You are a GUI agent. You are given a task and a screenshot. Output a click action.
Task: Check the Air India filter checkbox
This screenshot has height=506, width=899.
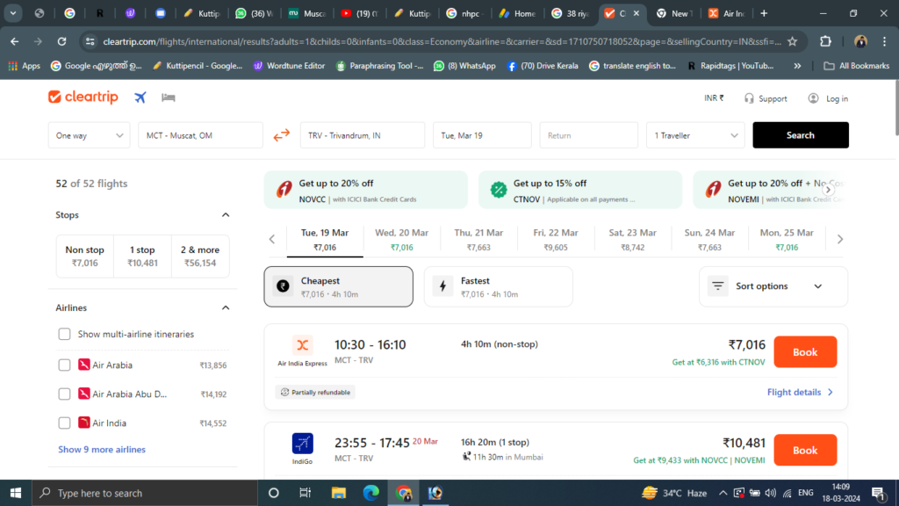[64, 423]
